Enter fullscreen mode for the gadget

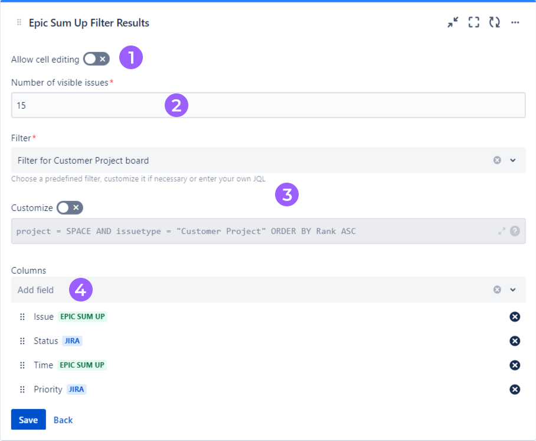473,22
